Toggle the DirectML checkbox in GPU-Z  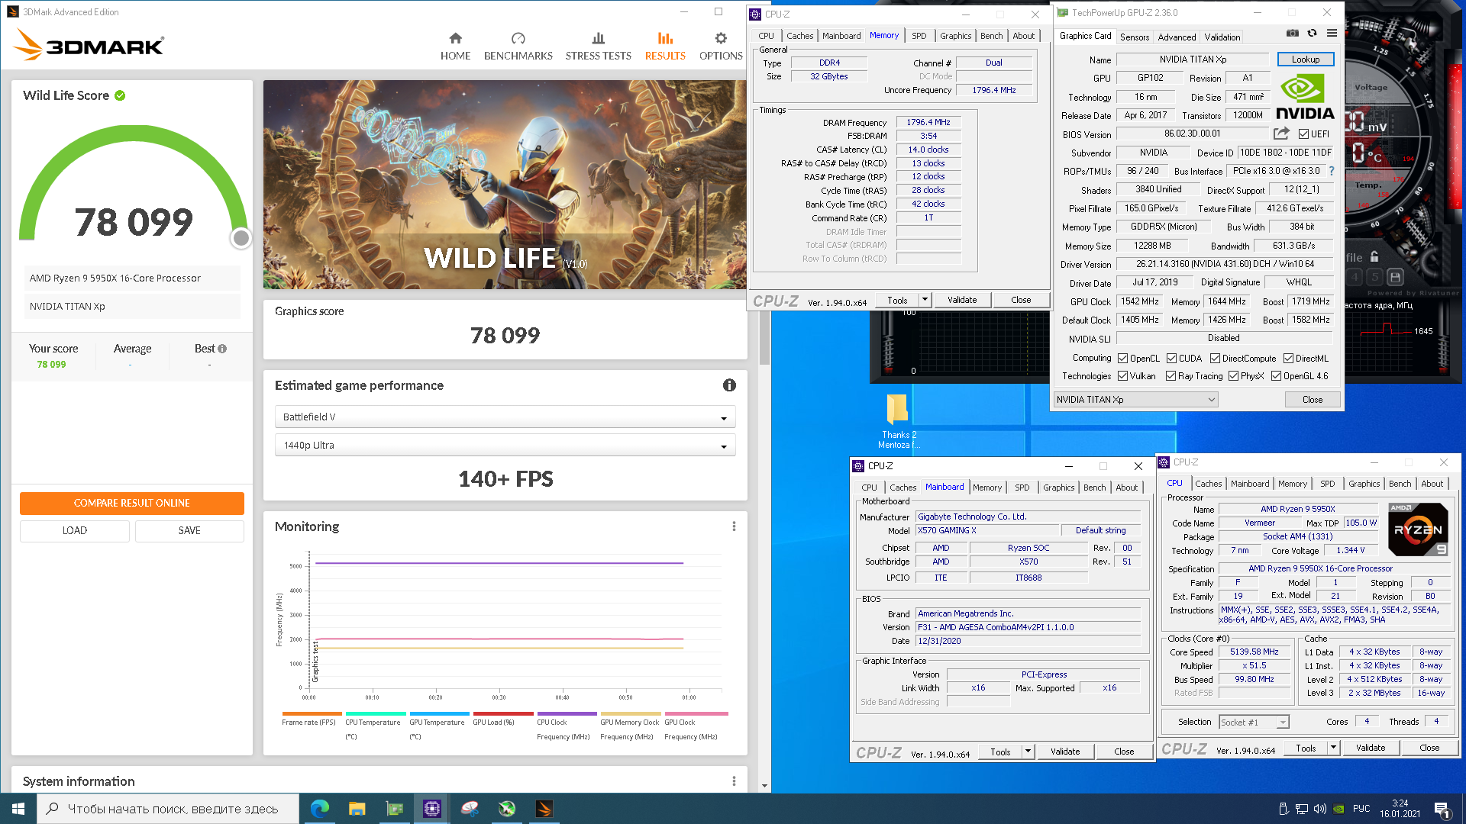click(x=1288, y=359)
